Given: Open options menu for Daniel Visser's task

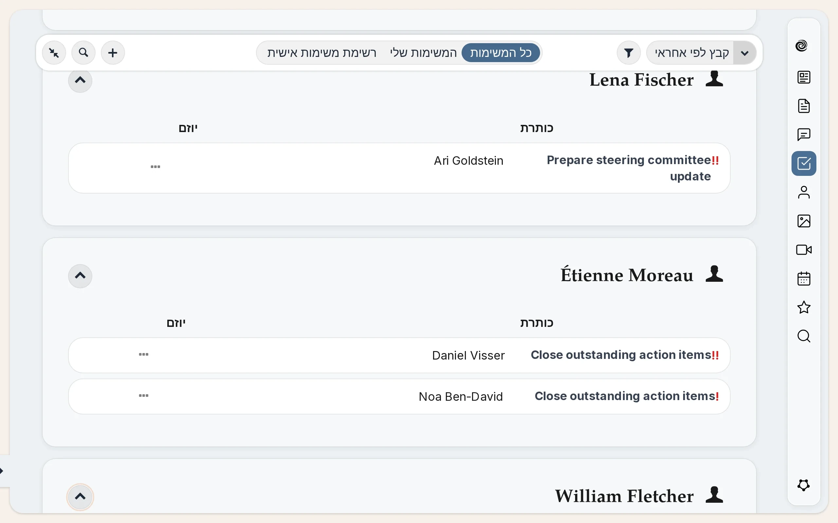Looking at the screenshot, I should coord(144,354).
